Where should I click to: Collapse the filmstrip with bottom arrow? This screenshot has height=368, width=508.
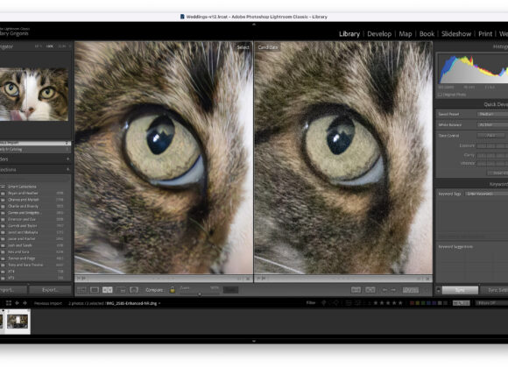click(254, 341)
